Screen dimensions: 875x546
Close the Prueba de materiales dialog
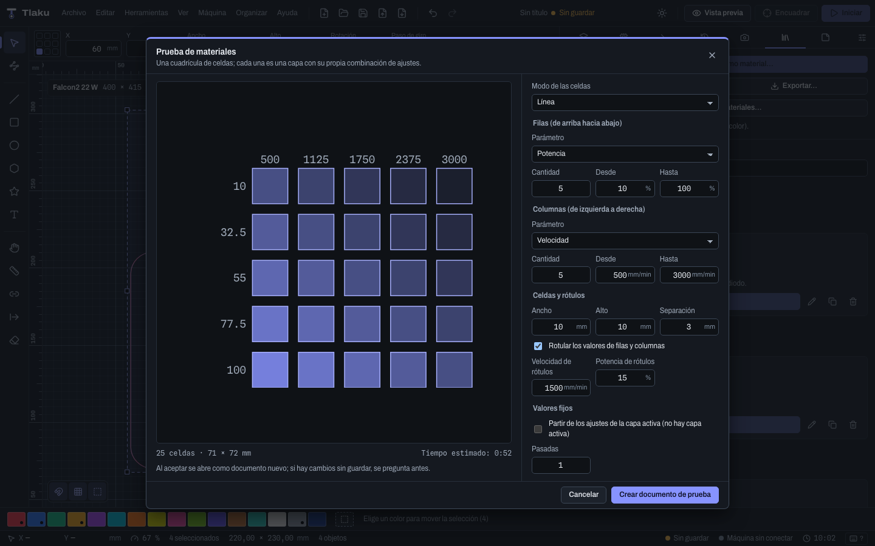click(x=712, y=55)
